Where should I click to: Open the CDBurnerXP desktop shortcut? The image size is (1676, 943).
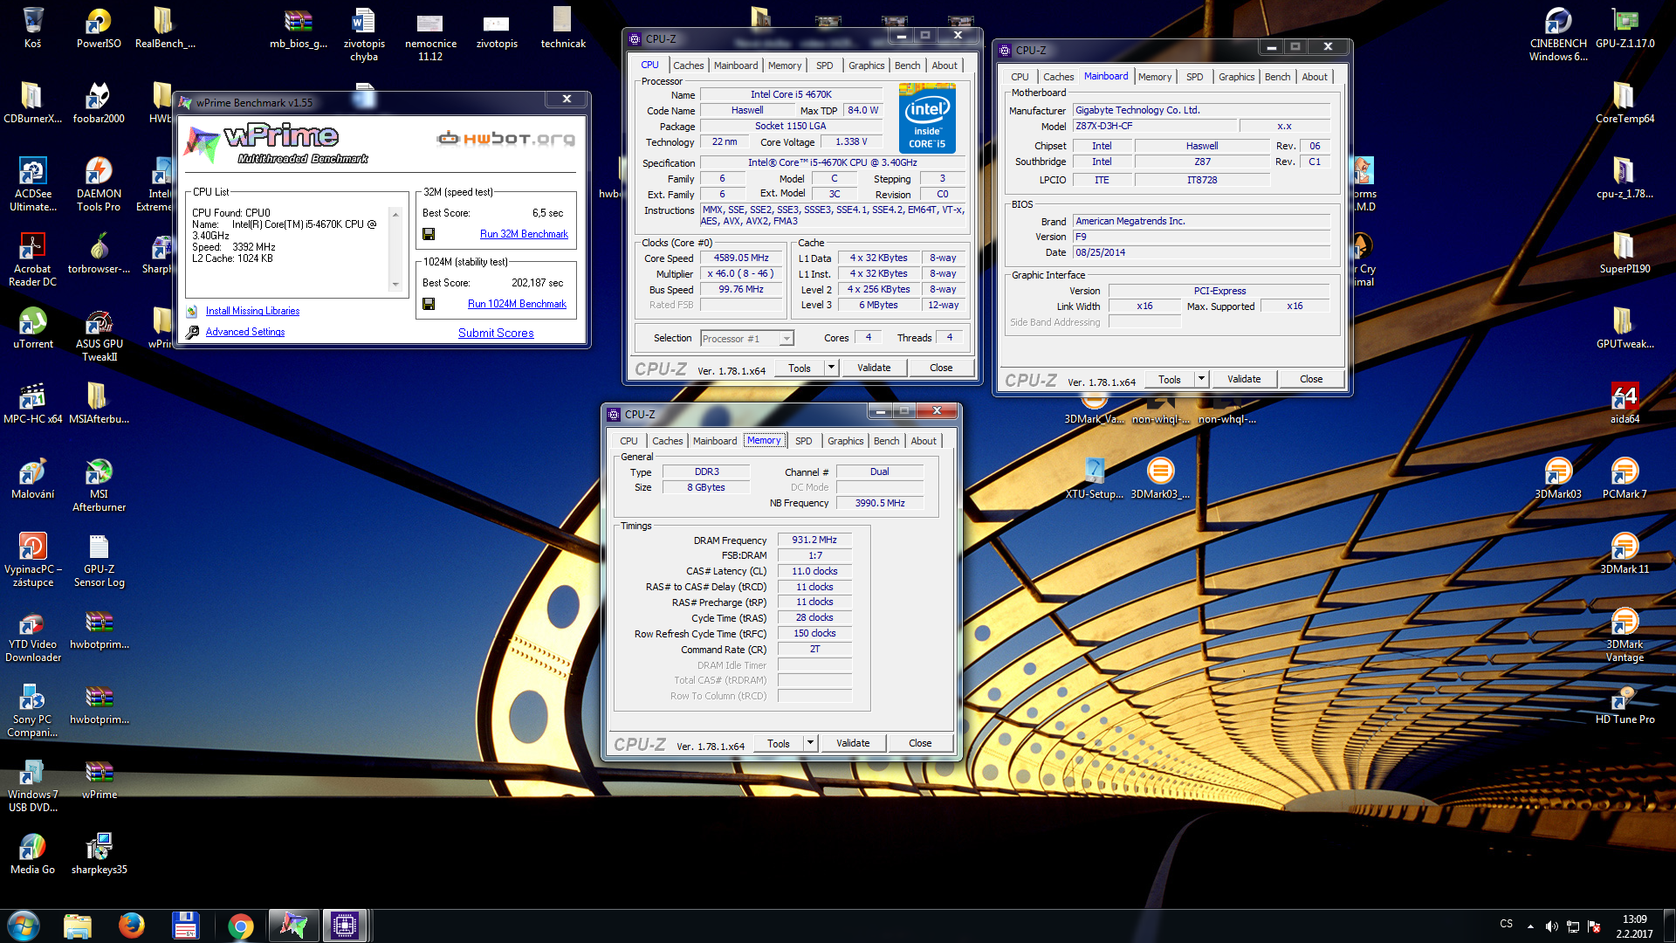tap(32, 102)
